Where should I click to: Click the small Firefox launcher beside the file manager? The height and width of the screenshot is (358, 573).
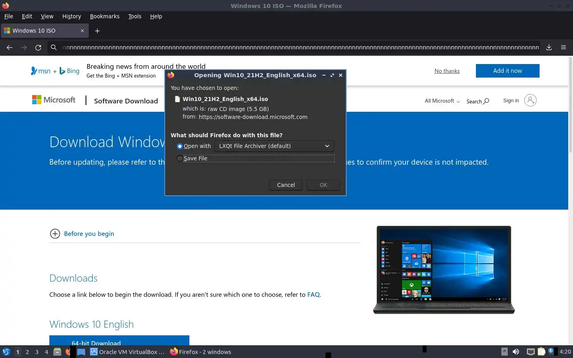coord(68,352)
